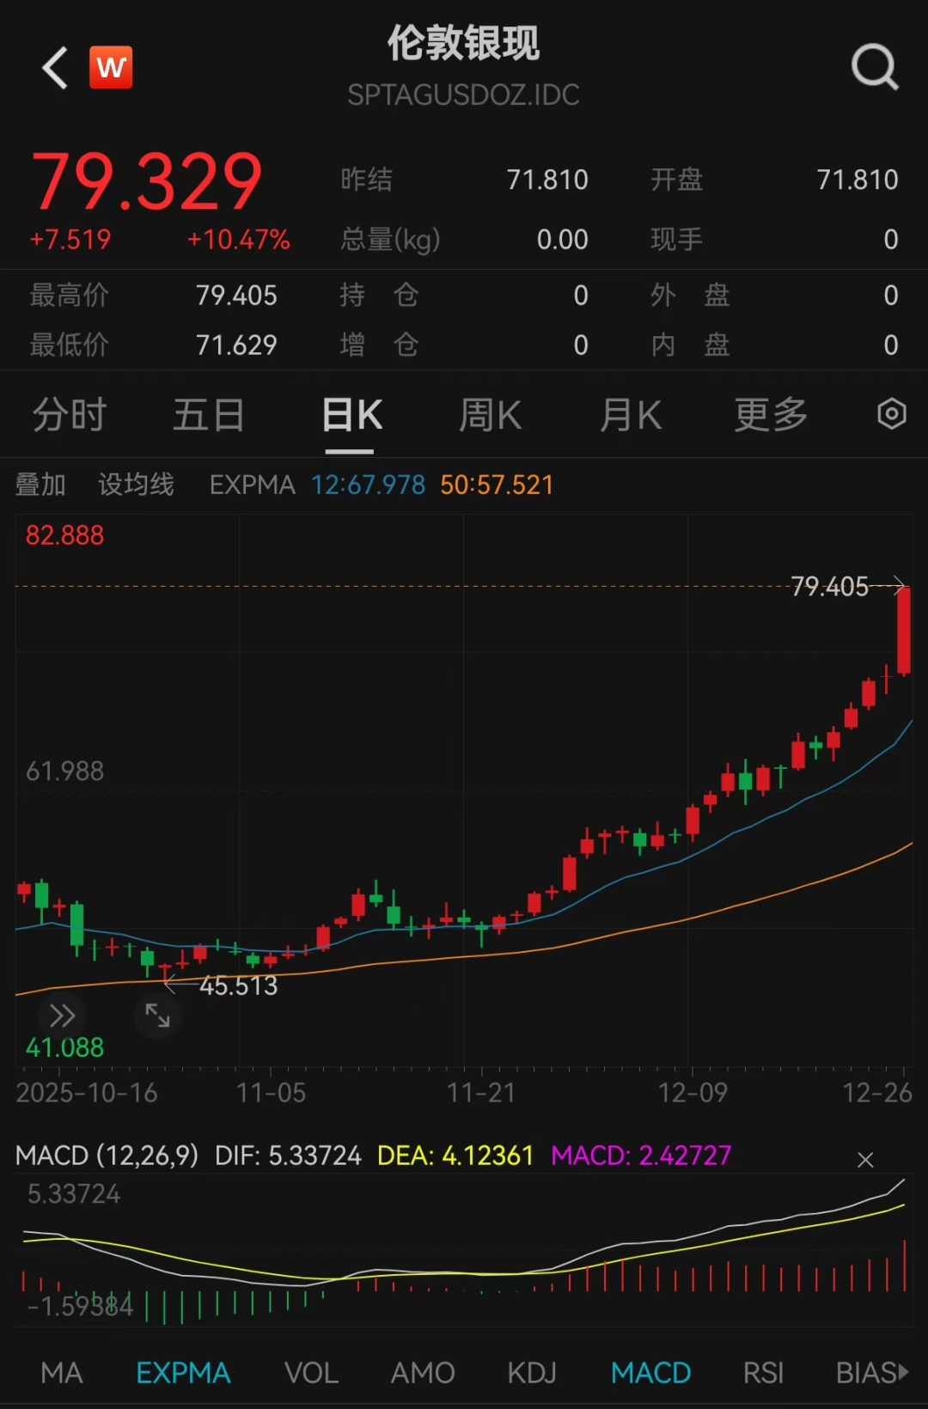Switch to the 分时 tab
928x1409 pixels.
click(70, 415)
